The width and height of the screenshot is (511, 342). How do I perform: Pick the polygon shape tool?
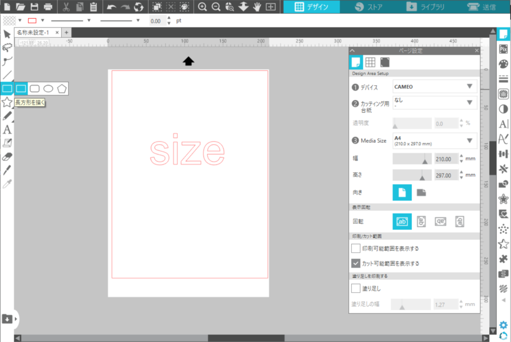[61, 89]
